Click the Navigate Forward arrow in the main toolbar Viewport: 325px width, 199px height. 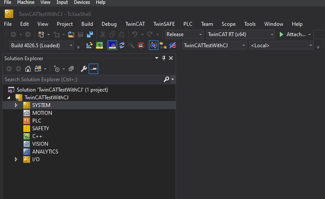pyautogui.click(x=28, y=34)
